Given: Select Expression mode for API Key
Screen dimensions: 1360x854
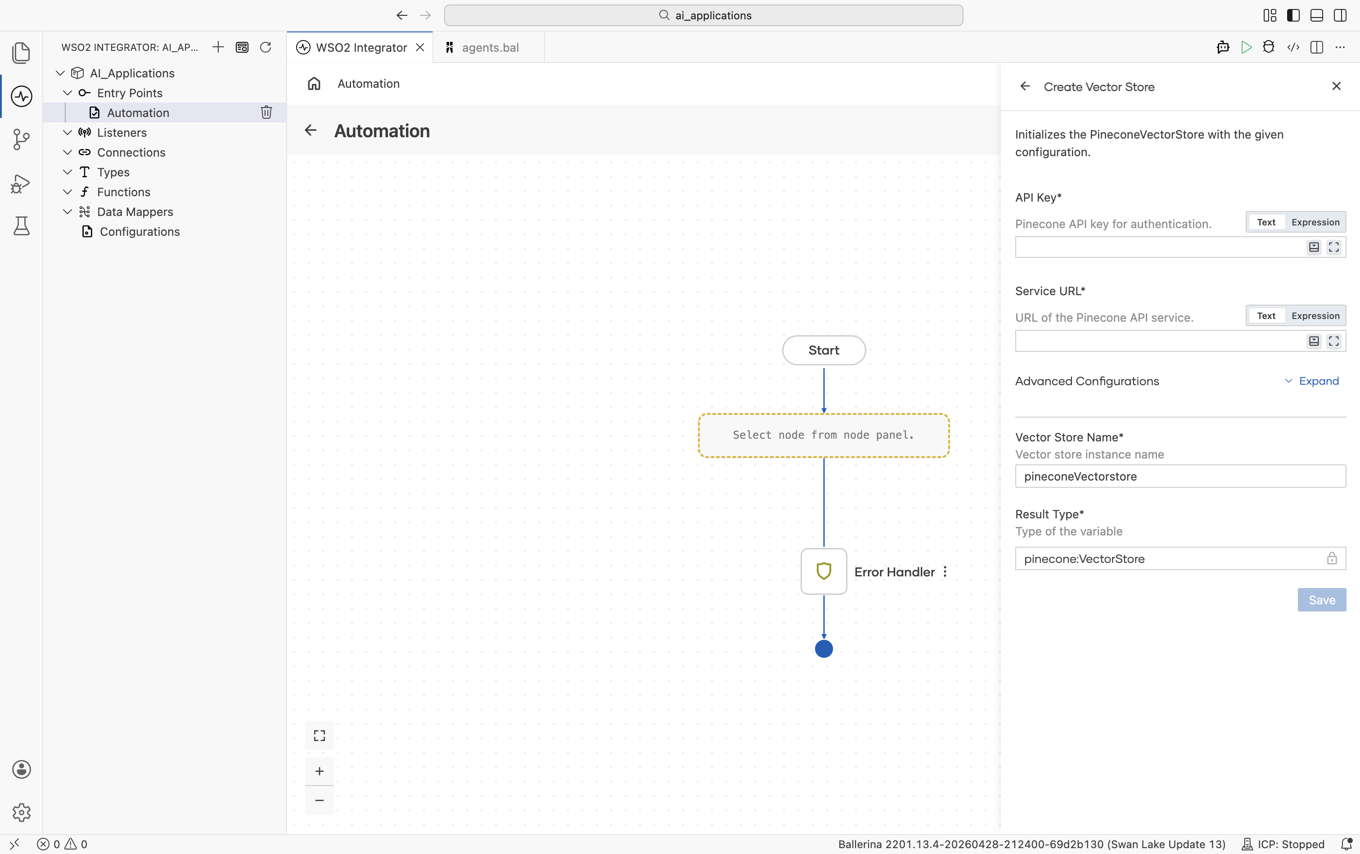Looking at the screenshot, I should [1315, 222].
